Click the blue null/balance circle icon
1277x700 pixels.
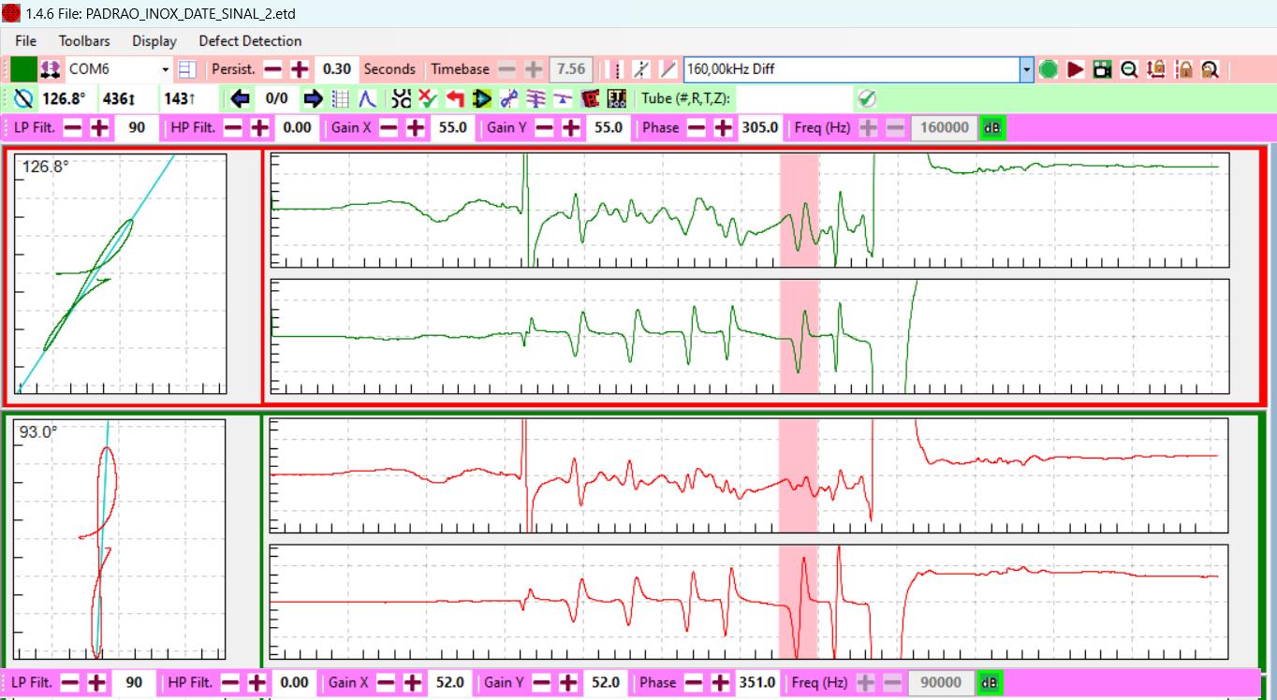24,98
